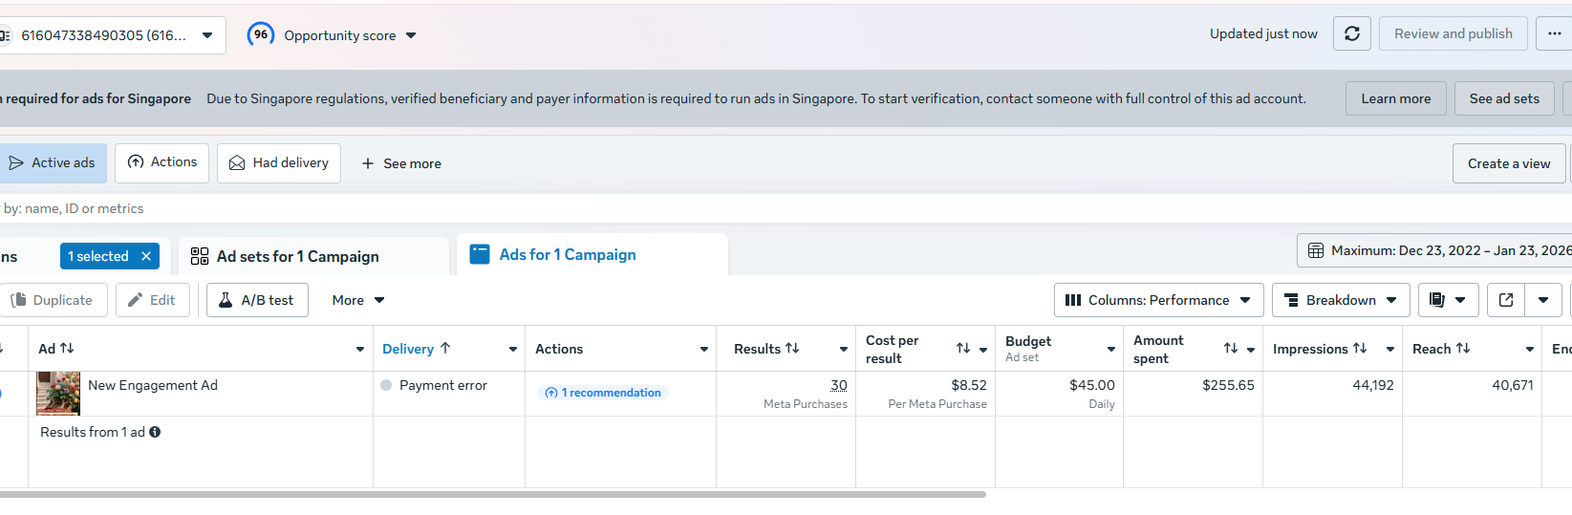Sort ads by Impressions column
Screen dimensions: 1572x515
1360,349
